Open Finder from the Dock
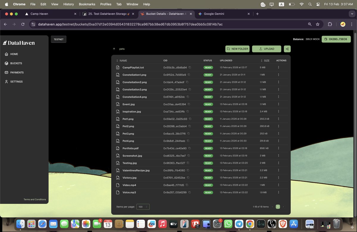This screenshot has width=357, height=232. [21, 224]
